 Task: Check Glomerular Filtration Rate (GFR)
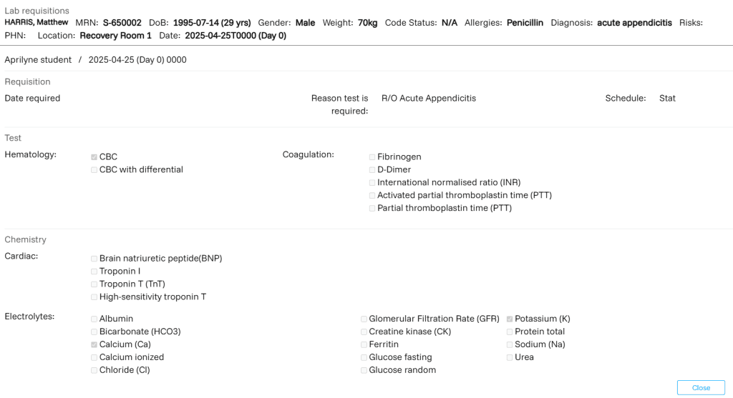click(364, 319)
